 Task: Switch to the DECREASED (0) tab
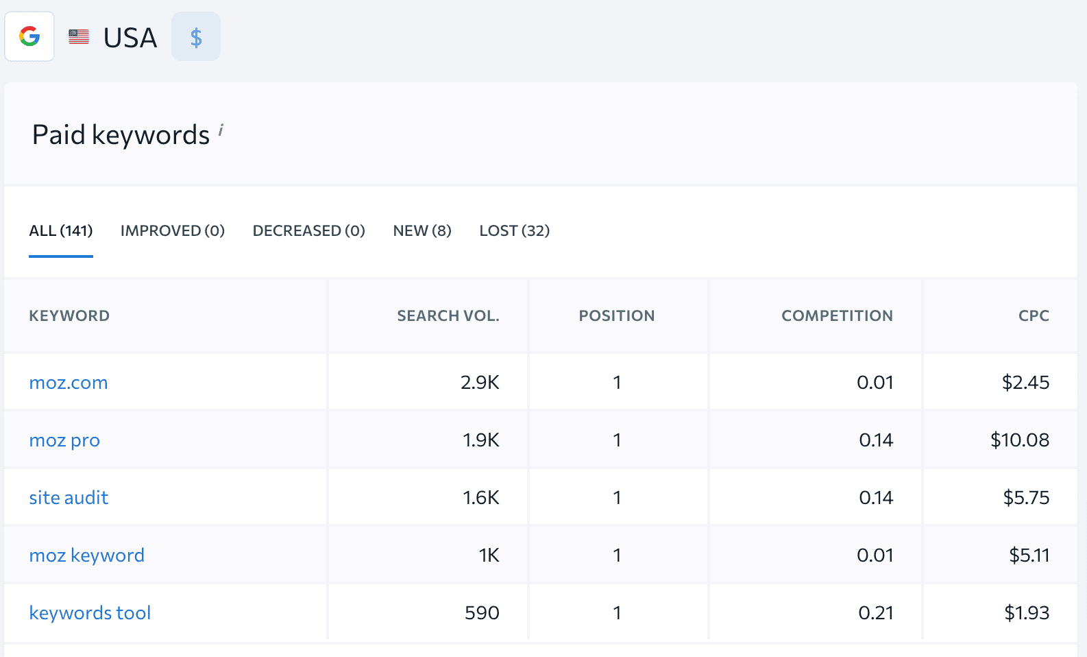click(x=309, y=230)
